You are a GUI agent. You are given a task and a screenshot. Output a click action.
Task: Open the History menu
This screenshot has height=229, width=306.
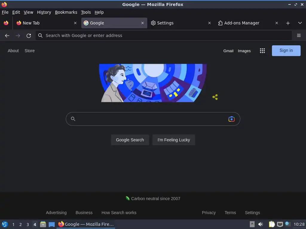[x=44, y=12]
